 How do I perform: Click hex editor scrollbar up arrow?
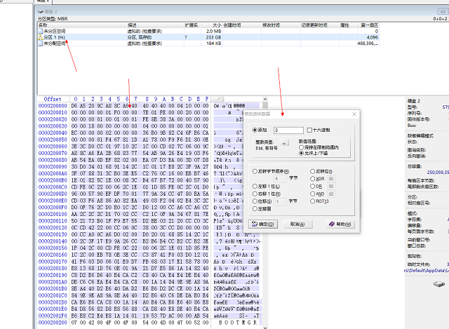265,99
